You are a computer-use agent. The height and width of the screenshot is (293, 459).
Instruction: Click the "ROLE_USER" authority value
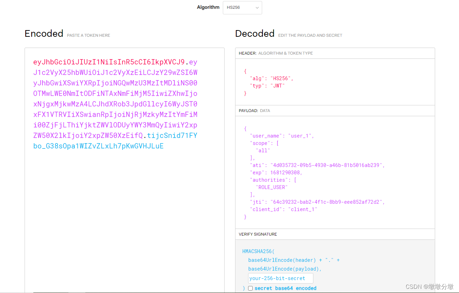[272, 187]
